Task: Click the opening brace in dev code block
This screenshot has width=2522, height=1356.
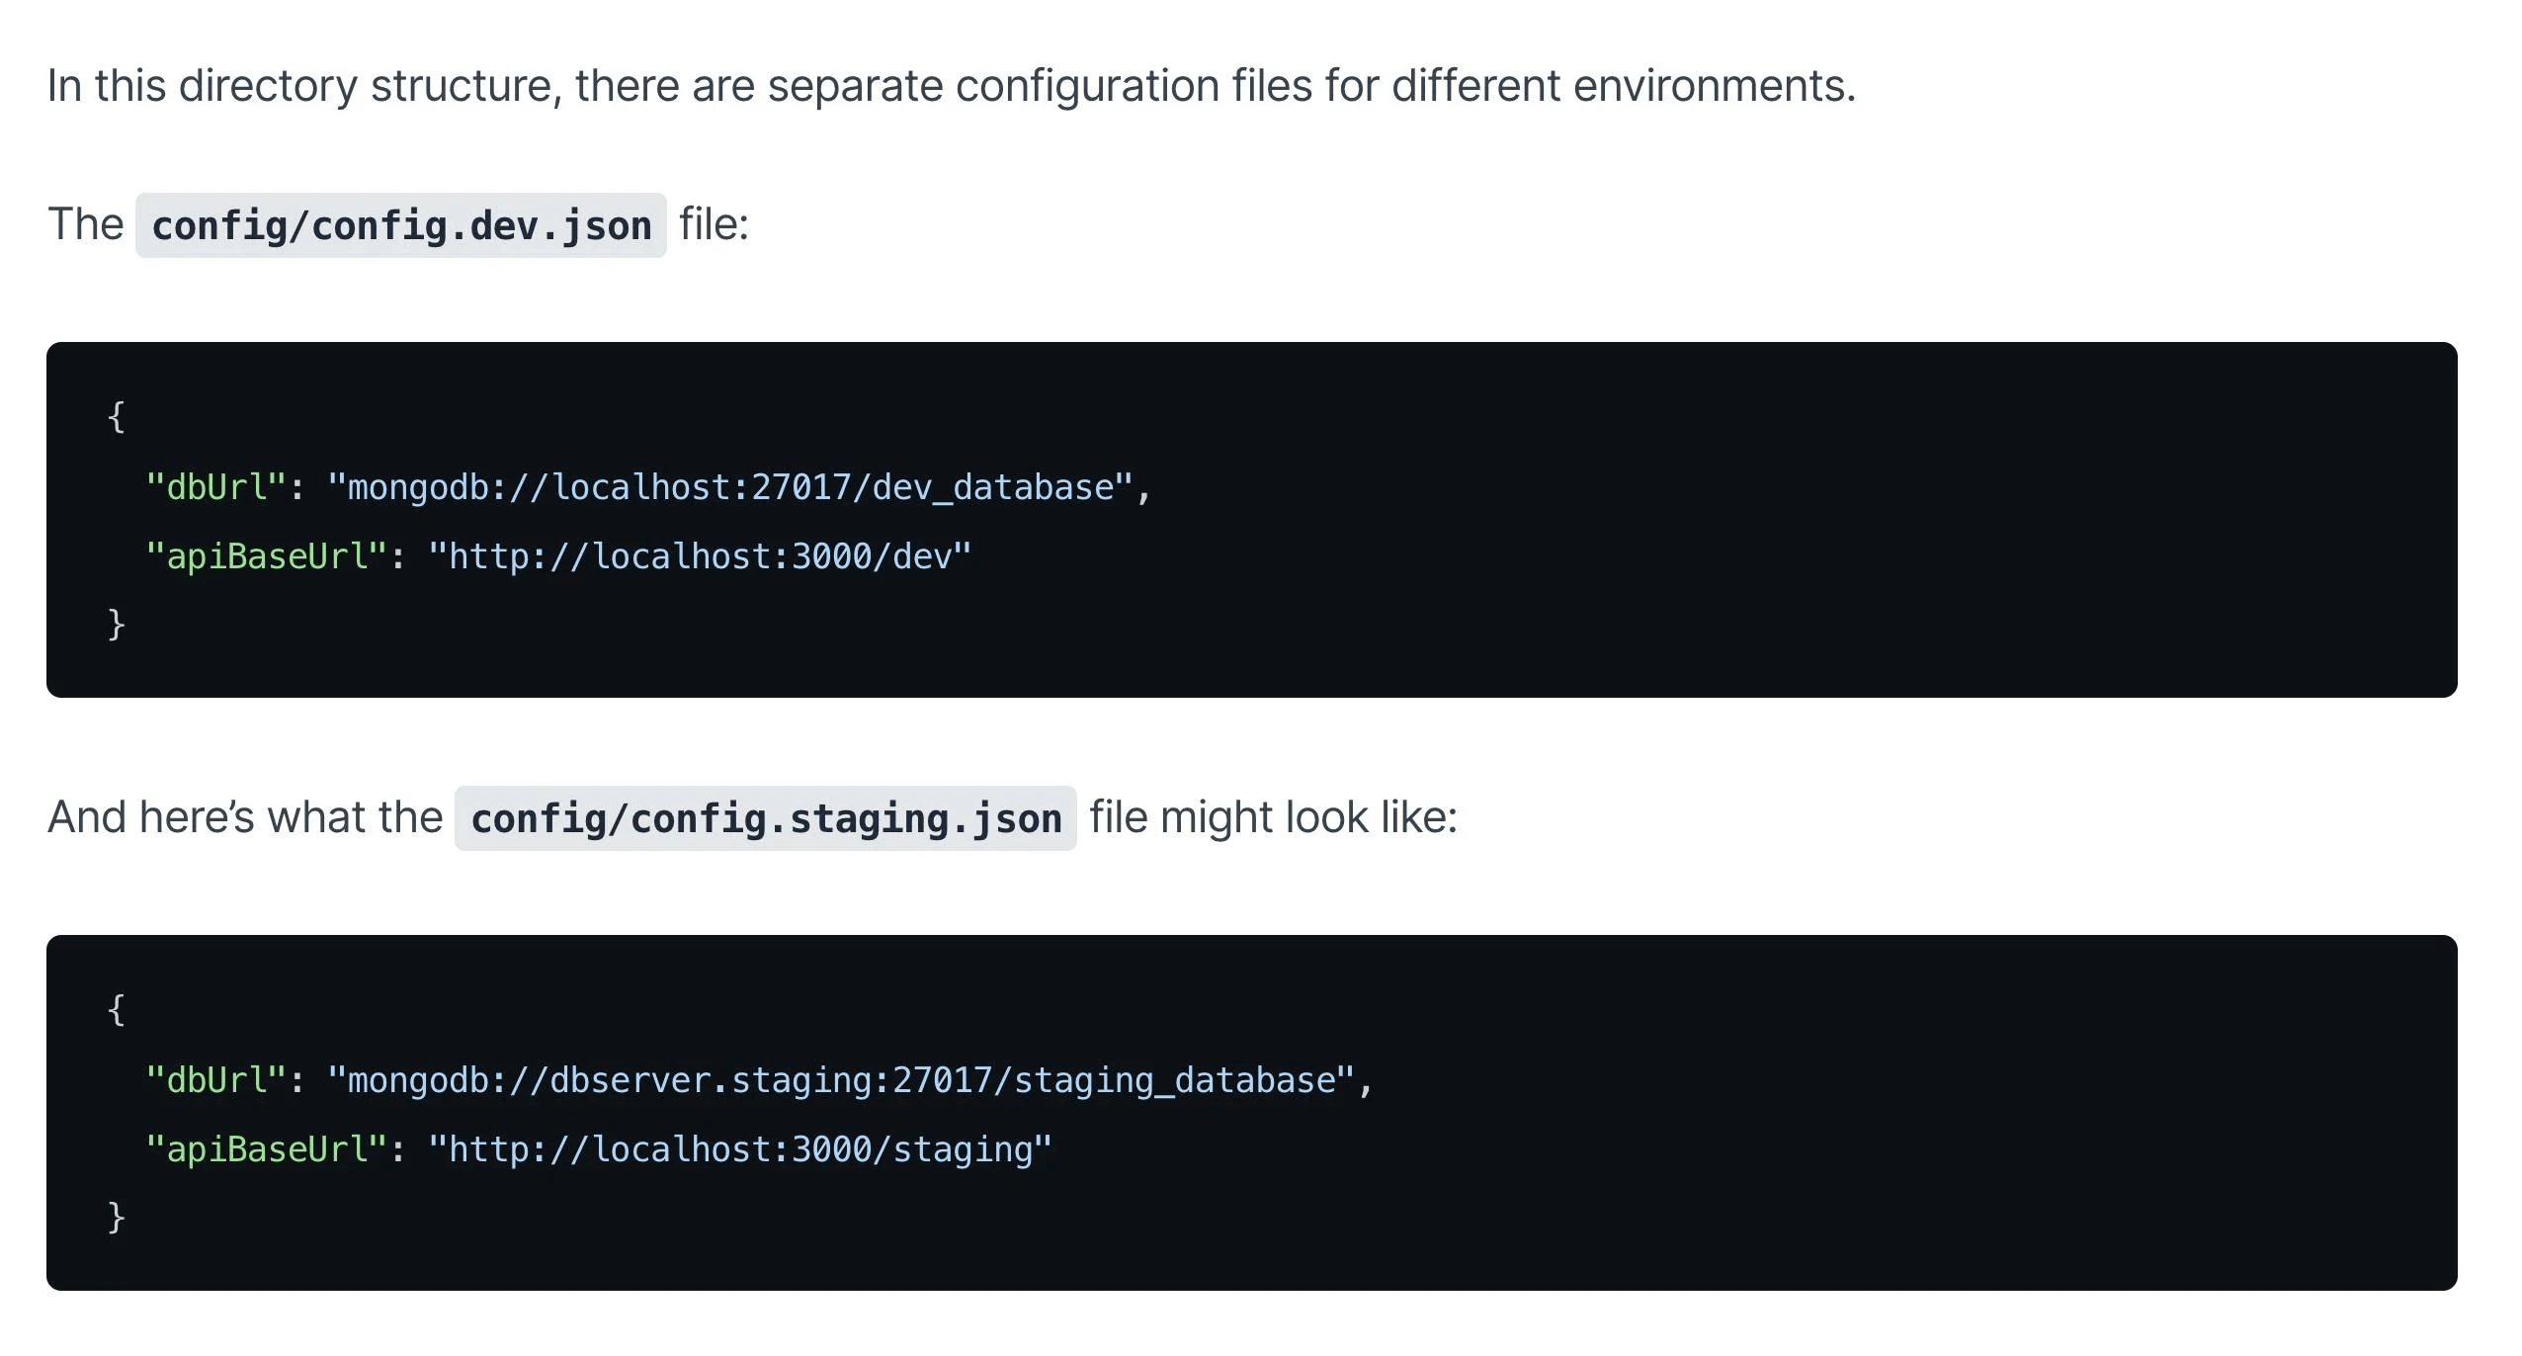Action: tap(117, 417)
